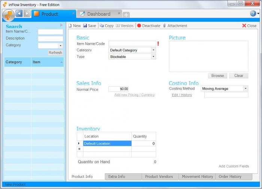Open the Order History tab
The height and width of the screenshot is (189, 262).
coord(234,177)
